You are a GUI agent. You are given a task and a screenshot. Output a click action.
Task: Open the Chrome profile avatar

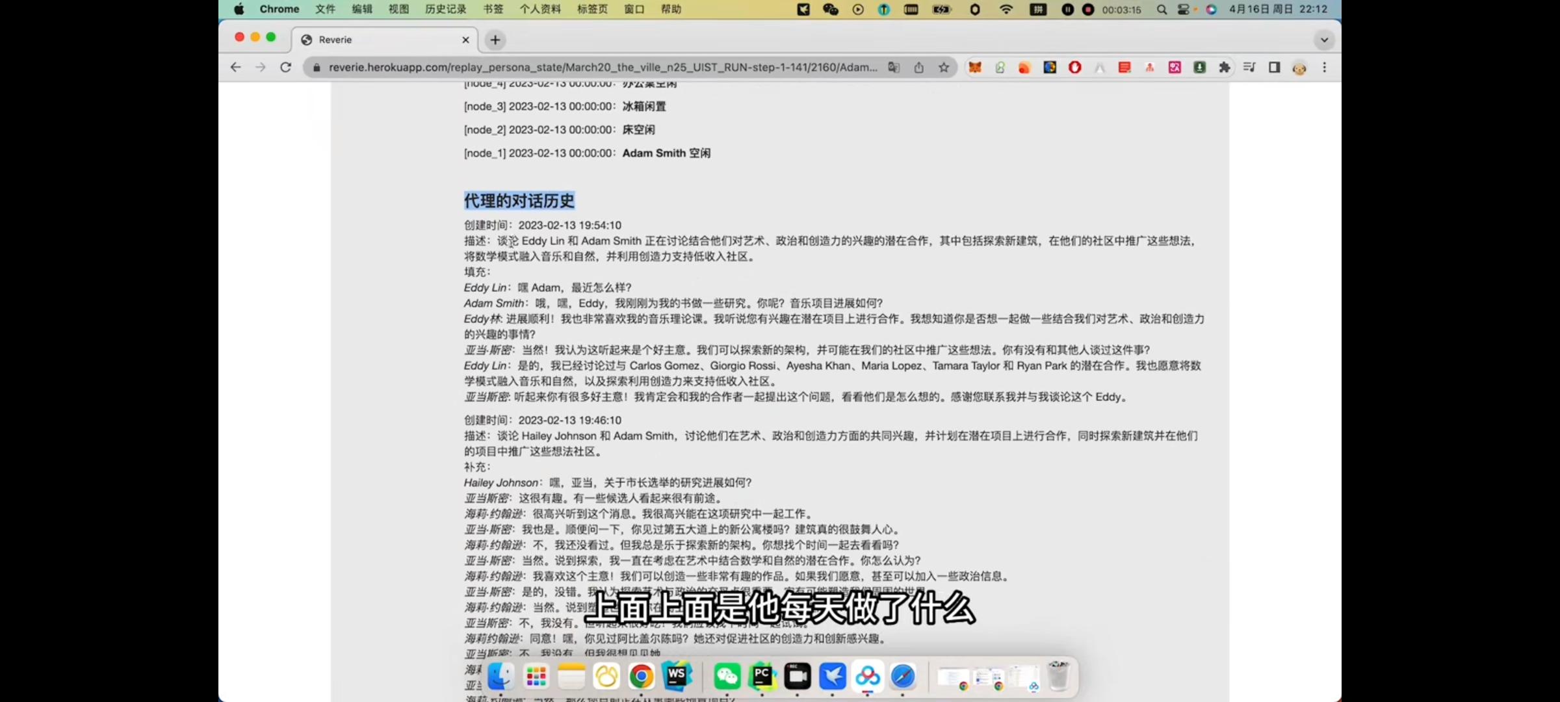[1299, 68]
